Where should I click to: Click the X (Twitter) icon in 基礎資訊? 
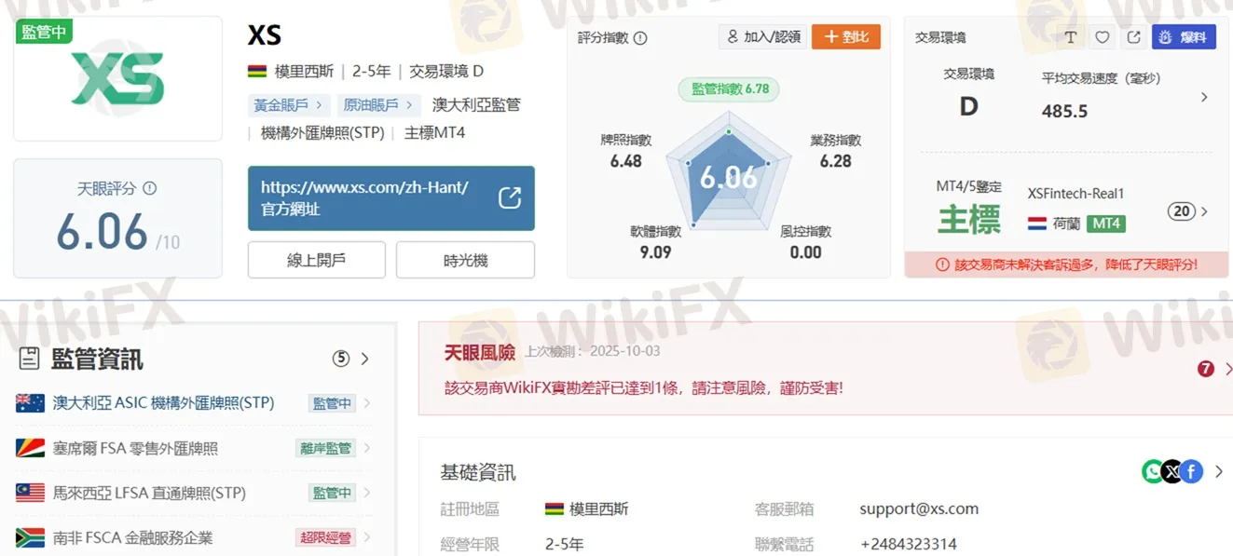[1171, 472]
